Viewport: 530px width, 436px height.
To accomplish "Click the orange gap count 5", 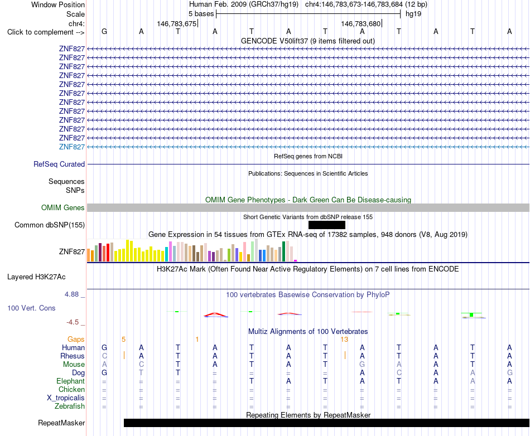I will pyautogui.click(x=124, y=340).
